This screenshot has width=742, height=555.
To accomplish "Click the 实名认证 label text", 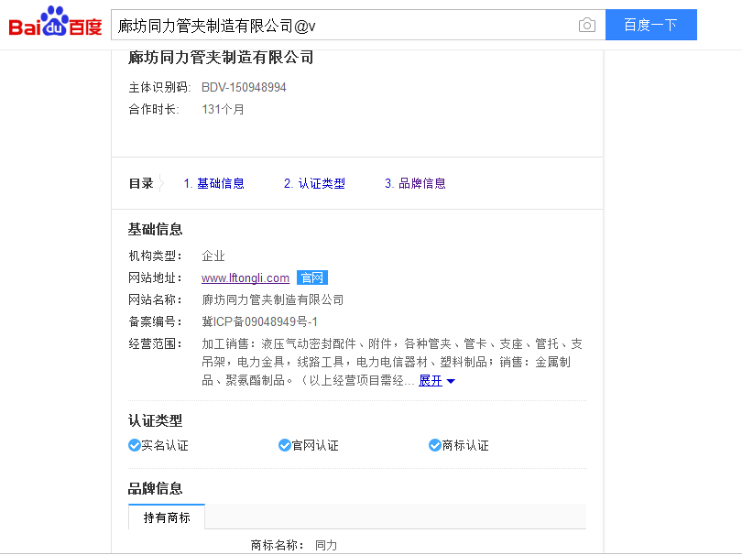I will click(x=165, y=446).
